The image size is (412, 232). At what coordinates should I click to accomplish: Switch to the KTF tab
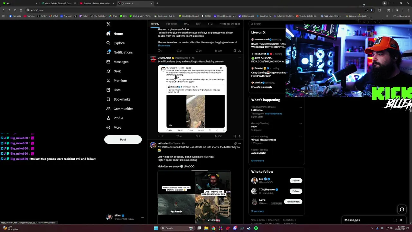click(198, 24)
